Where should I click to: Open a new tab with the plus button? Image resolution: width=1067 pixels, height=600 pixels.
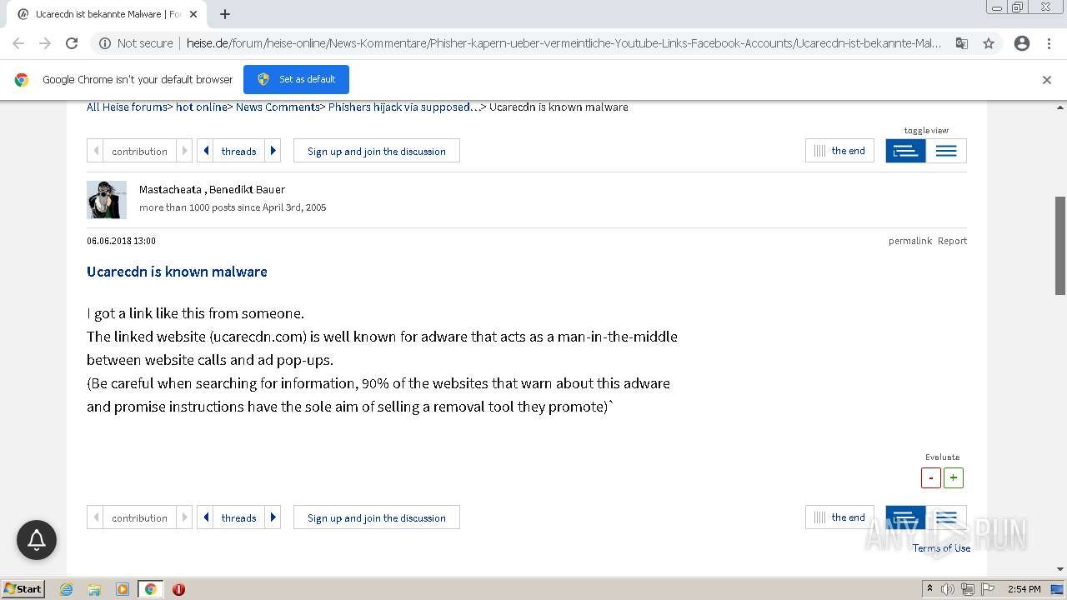(x=225, y=14)
